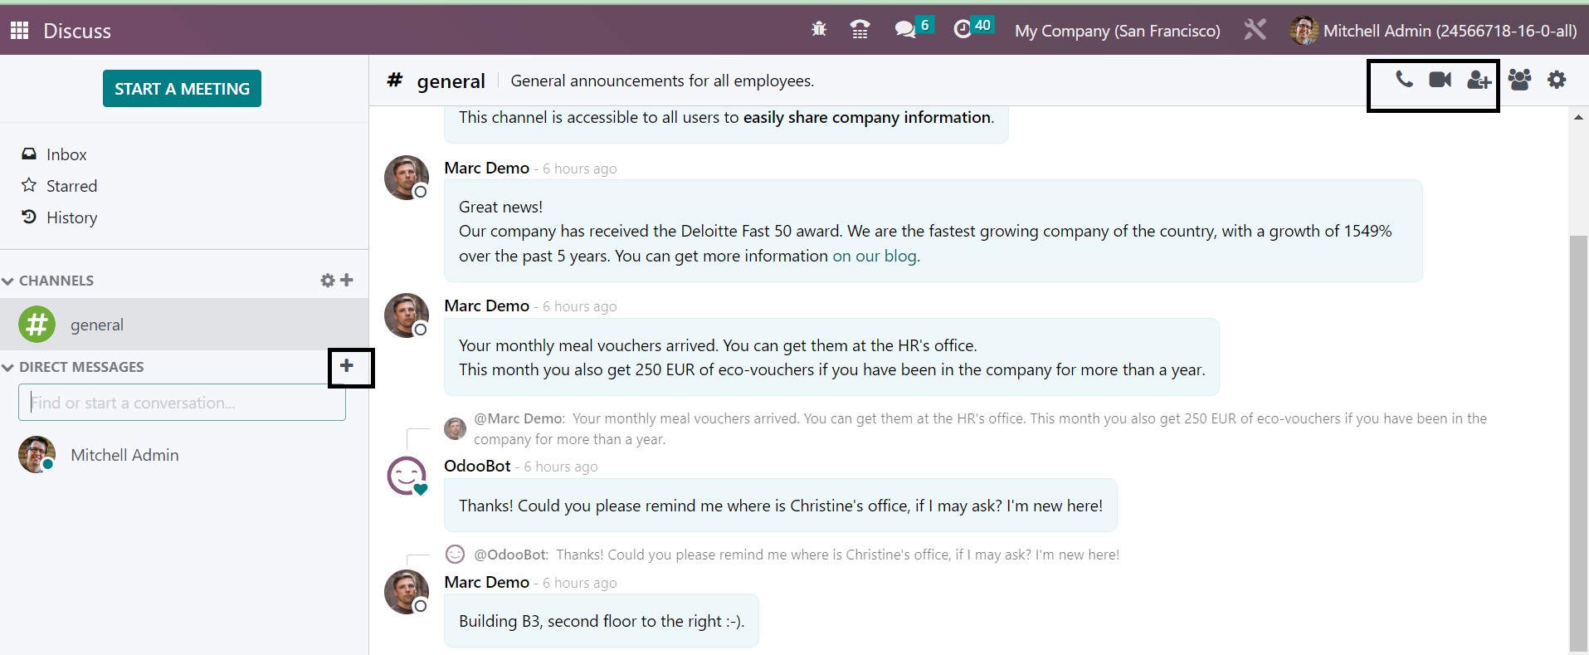Screen dimensions: 1589x655
Task: Click the add users icon
Action: click(1478, 81)
